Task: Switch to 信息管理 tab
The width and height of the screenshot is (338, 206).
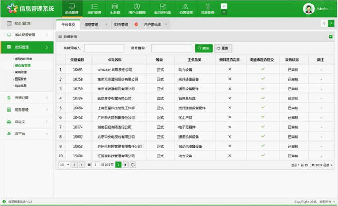Action: 91,25
